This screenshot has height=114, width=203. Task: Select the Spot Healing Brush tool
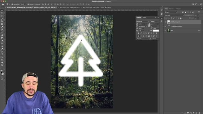(2, 29)
